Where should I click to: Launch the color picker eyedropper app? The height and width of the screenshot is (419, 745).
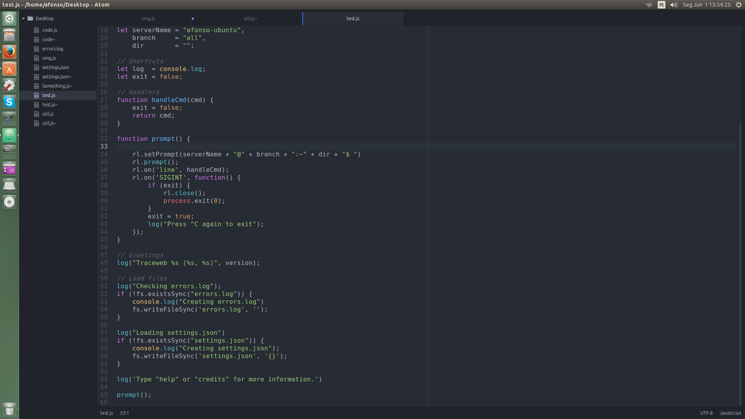tap(9, 119)
